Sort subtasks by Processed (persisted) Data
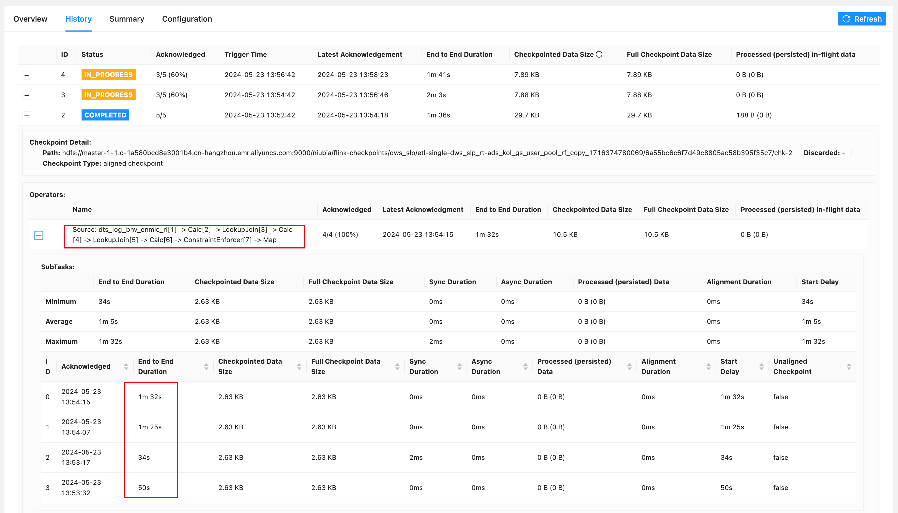This screenshot has width=898, height=513. (x=629, y=366)
